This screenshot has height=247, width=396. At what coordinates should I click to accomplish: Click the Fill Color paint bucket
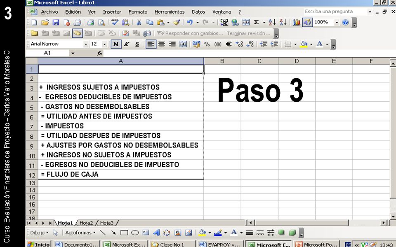click(x=304, y=44)
